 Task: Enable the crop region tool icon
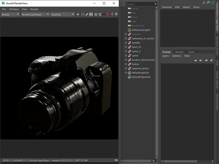tap(96, 14)
